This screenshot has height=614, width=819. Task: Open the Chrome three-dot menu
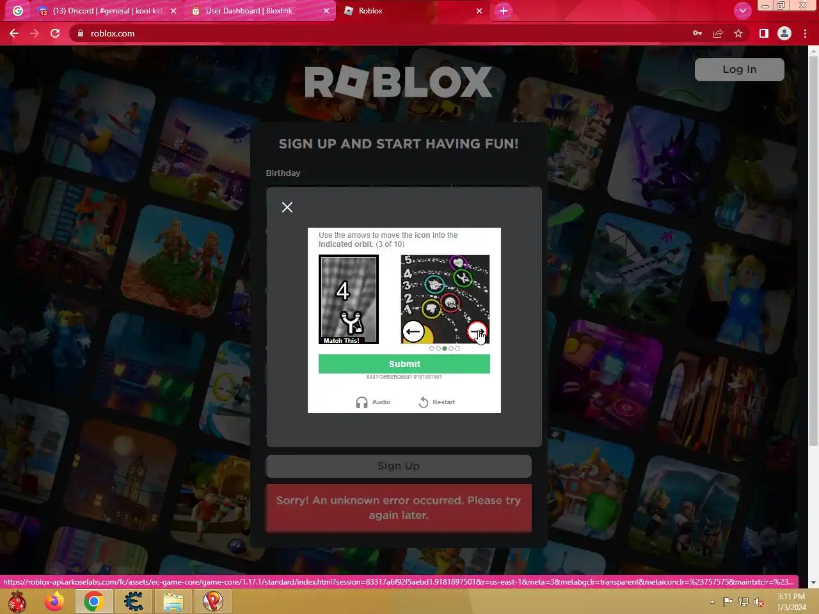pyautogui.click(x=805, y=33)
